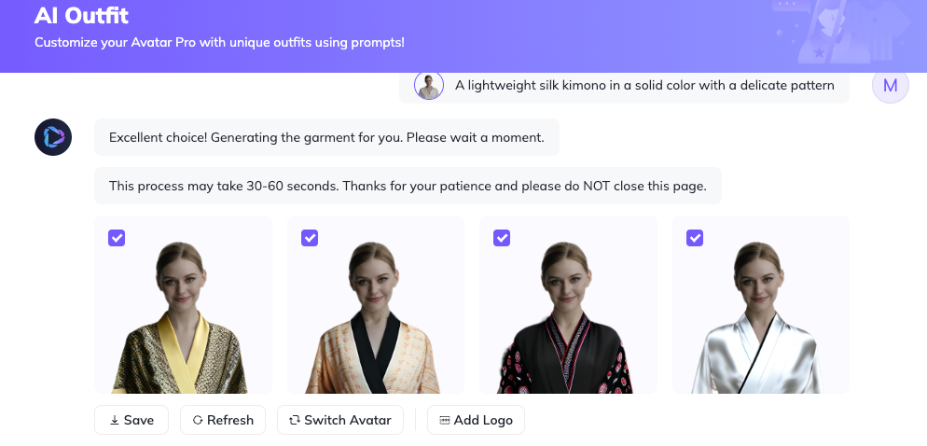This screenshot has width=927, height=446.
Task: Click the small avatar photo in prompt
Action: coord(429,86)
